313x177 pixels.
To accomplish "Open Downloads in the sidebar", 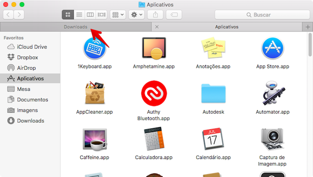I will [30, 121].
